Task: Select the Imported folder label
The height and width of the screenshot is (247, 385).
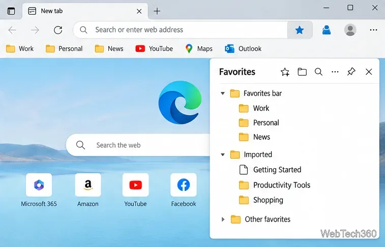Action: 258,155
